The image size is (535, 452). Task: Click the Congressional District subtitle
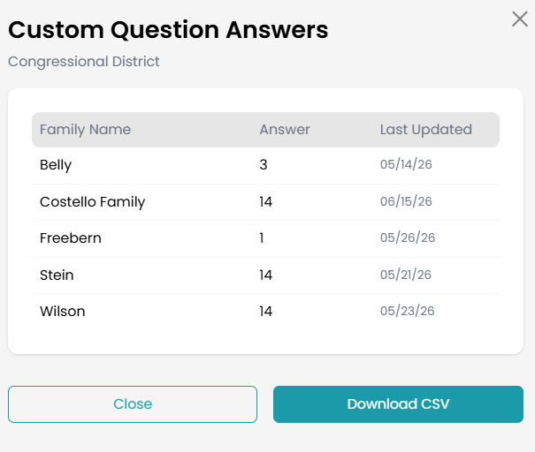coord(84,62)
